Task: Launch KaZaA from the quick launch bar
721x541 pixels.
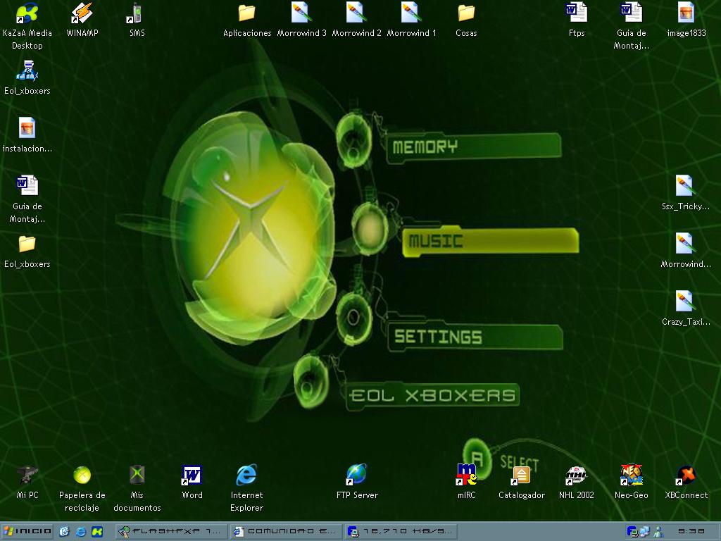Action: click(97, 531)
